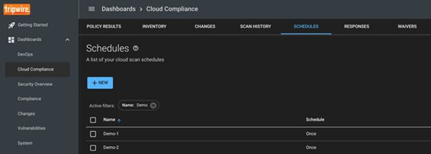Click the Schedule column header
This screenshot has height=154, width=431.
(315, 120)
